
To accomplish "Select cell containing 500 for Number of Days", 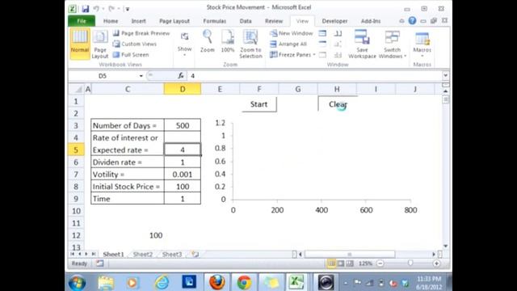I will coord(183,125).
